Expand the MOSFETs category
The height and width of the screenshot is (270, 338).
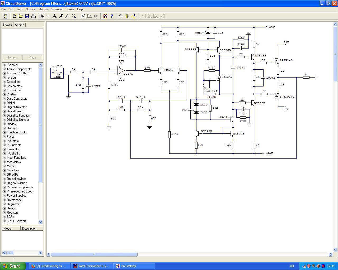[4, 153]
